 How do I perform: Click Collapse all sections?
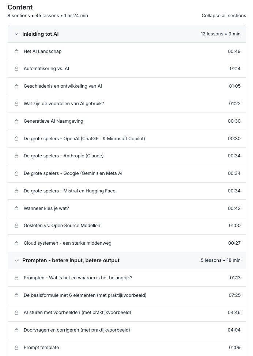pos(223,16)
